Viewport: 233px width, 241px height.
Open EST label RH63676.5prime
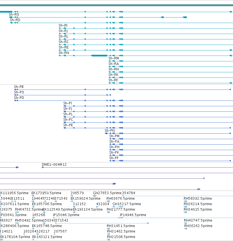121,199
